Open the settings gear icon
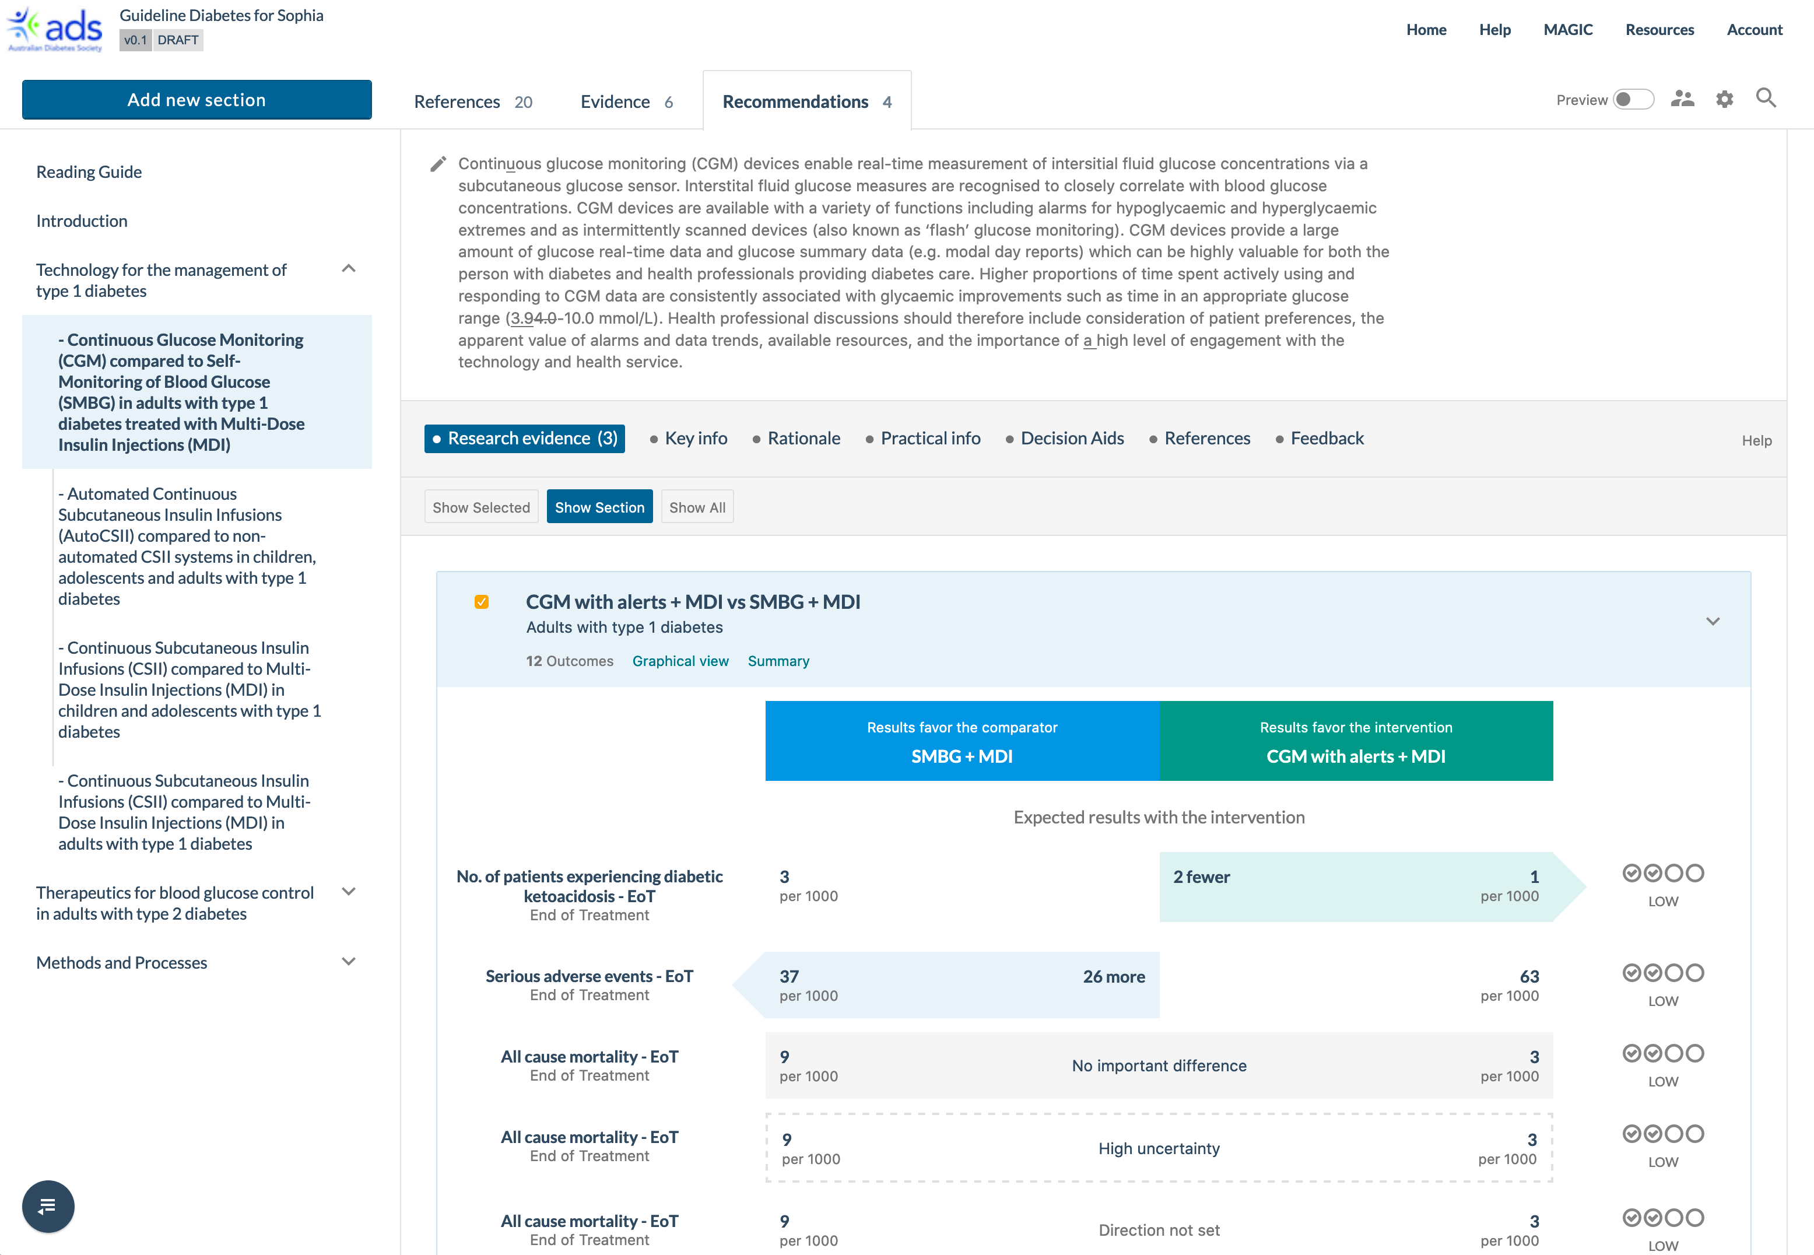This screenshot has height=1255, width=1814. tap(1724, 99)
